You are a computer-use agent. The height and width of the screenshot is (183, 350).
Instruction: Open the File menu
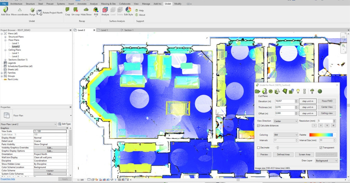click(4, 4)
